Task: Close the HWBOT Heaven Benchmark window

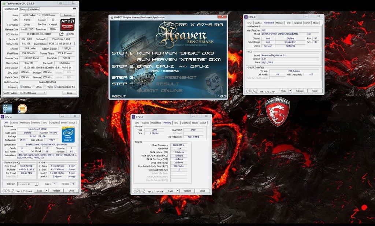Action: coord(222,17)
